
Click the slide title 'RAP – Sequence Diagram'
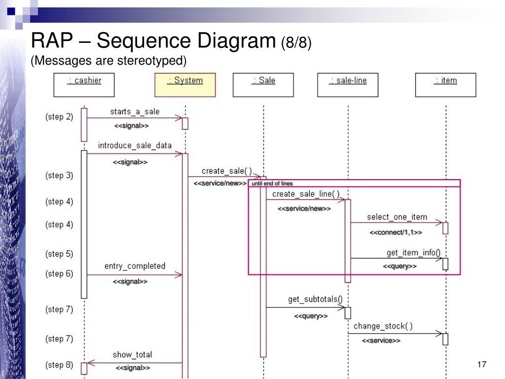[154, 40]
